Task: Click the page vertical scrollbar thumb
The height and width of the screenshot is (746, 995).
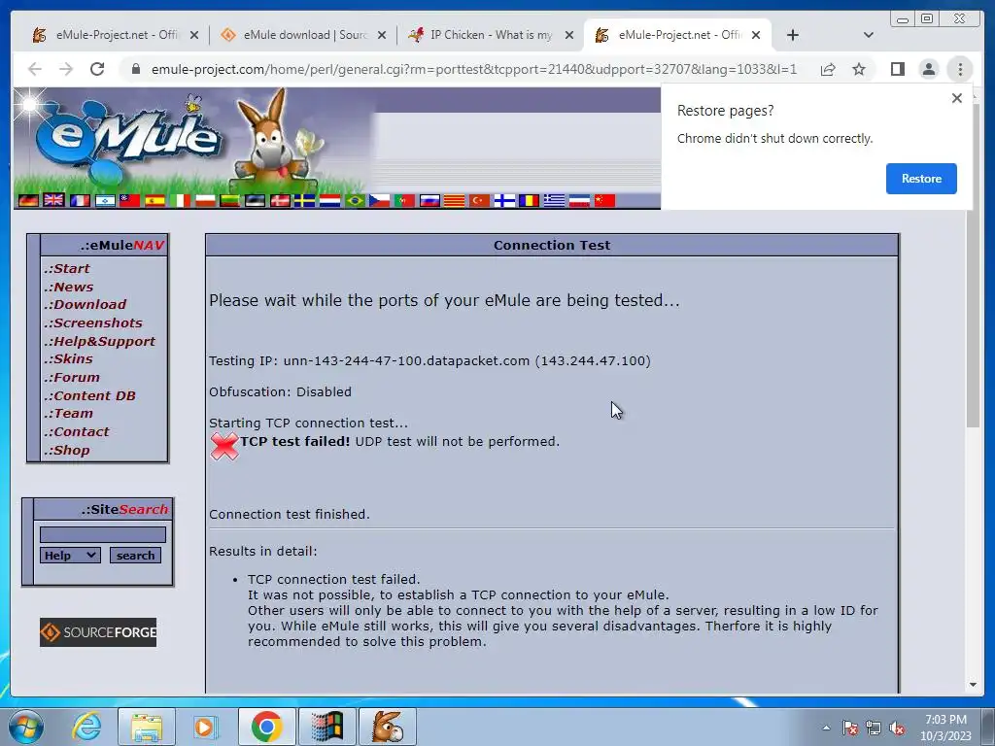Action: coord(973,266)
